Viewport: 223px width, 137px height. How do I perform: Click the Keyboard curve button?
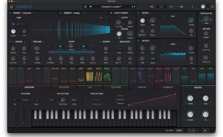[x=121, y=103]
